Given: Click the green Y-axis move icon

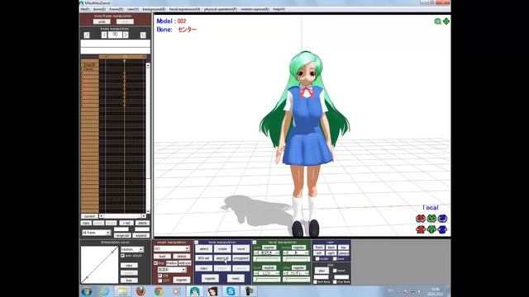Looking at the screenshot, I should (431, 229).
